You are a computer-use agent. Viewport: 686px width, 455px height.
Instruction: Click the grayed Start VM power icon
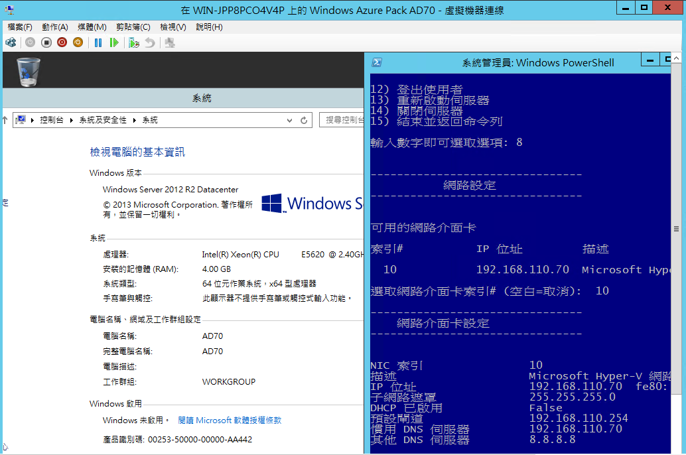pyautogui.click(x=31, y=42)
